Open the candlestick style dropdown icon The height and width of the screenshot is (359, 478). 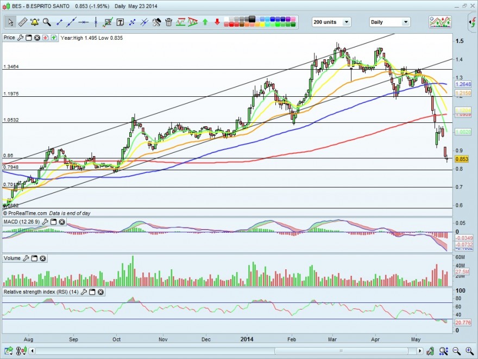tap(22, 351)
